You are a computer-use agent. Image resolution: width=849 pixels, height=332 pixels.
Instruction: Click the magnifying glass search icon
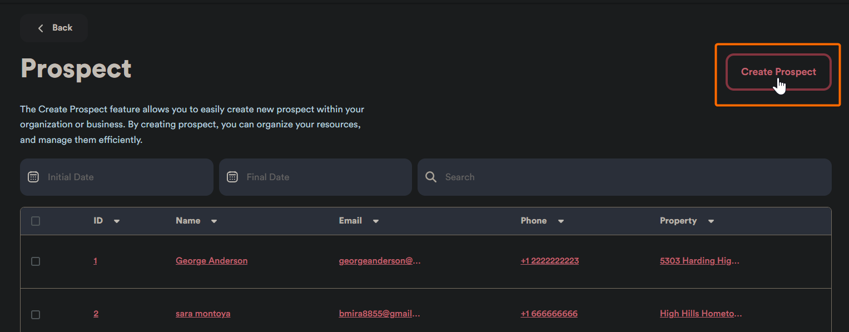tap(431, 177)
